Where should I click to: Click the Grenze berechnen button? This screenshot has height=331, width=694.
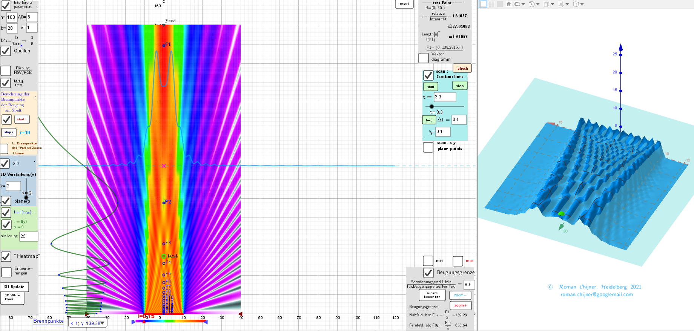(432, 295)
